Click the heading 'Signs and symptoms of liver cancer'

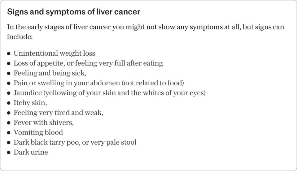pos(73,12)
